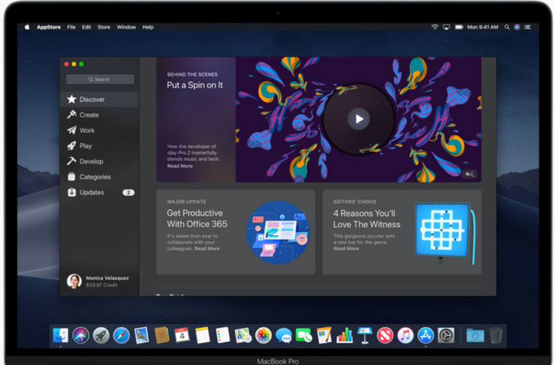The width and height of the screenshot is (555, 365).
Task: Open Contacts book in the Dock
Action: coord(162,335)
